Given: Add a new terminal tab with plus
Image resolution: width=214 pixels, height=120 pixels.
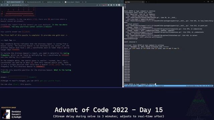Looking at the screenshot, I should [146, 2].
